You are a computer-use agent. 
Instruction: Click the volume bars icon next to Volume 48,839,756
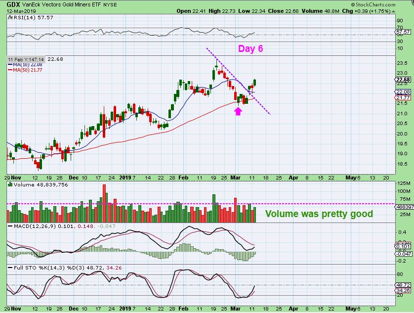(10, 184)
